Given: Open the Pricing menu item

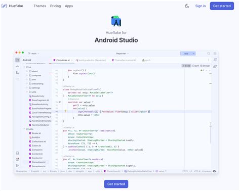Looking at the screenshot, I should [55, 6].
